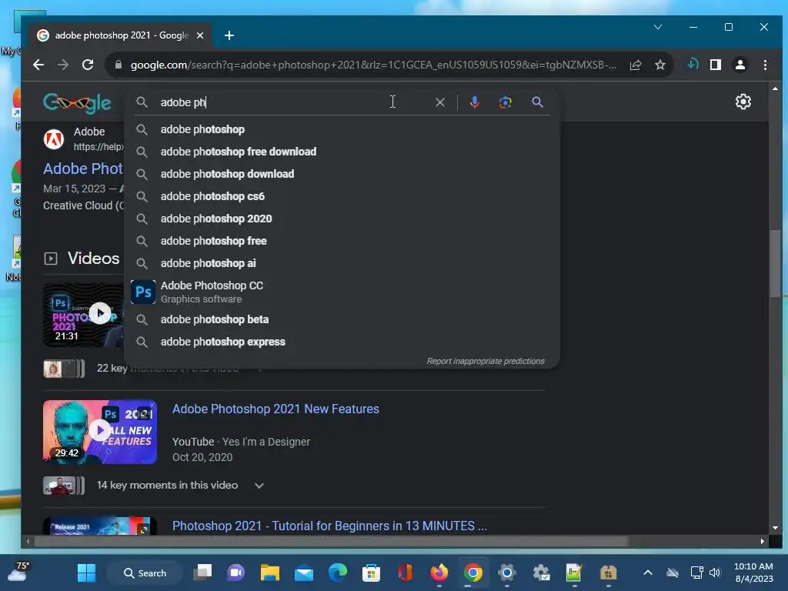Click the address bar URL

[373, 65]
